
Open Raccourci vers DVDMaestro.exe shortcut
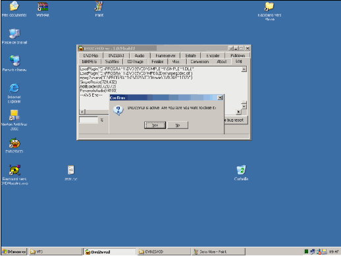click(x=14, y=170)
